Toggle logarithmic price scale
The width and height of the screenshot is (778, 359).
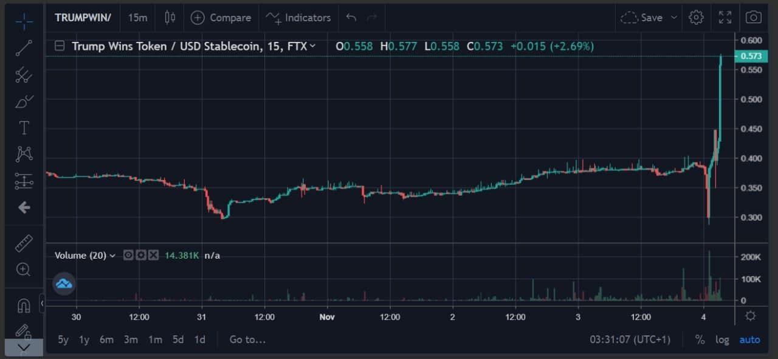pyautogui.click(x=722, y=340)
